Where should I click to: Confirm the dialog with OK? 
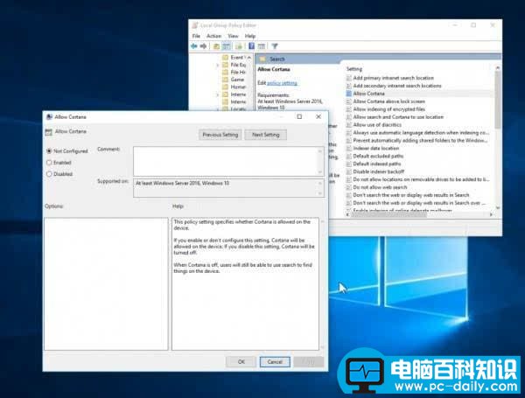pyautogui.click(x=241, y=362)
